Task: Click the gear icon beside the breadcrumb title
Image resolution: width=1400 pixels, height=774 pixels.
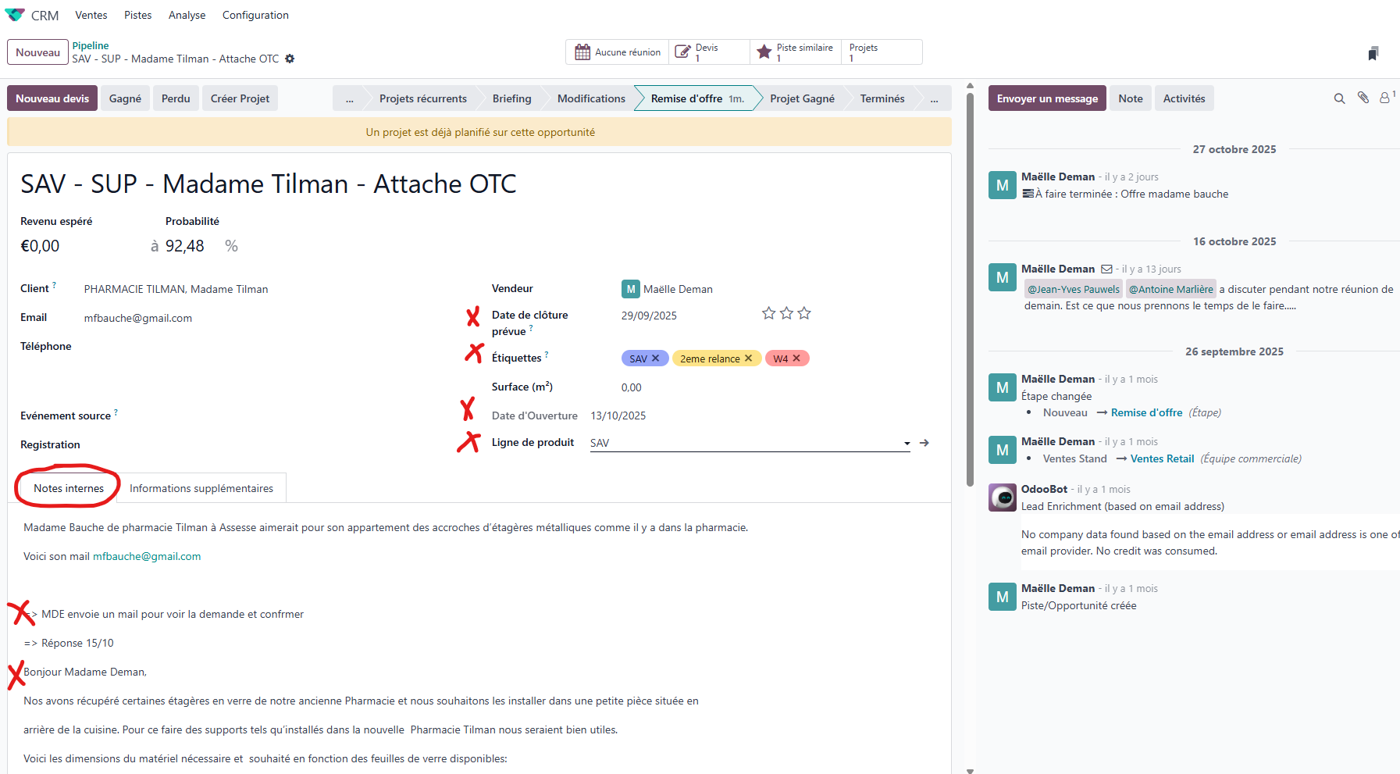Action: point(290,59)
